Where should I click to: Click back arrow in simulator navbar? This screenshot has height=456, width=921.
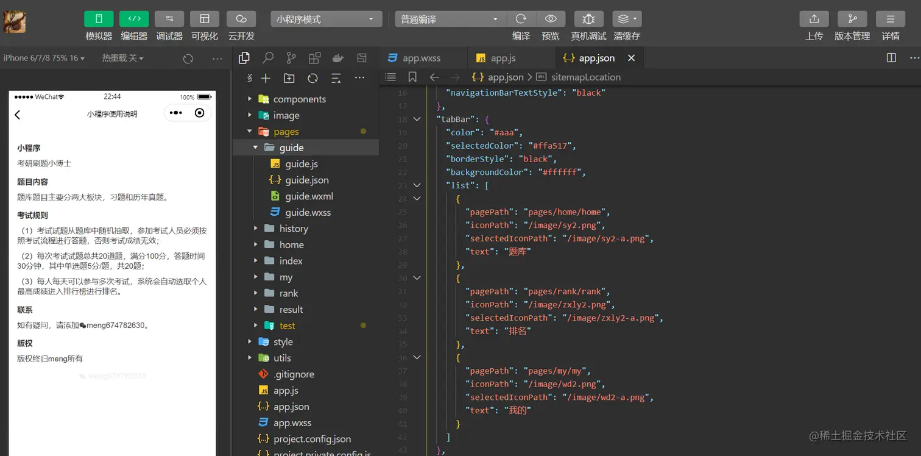click(18, 114)
